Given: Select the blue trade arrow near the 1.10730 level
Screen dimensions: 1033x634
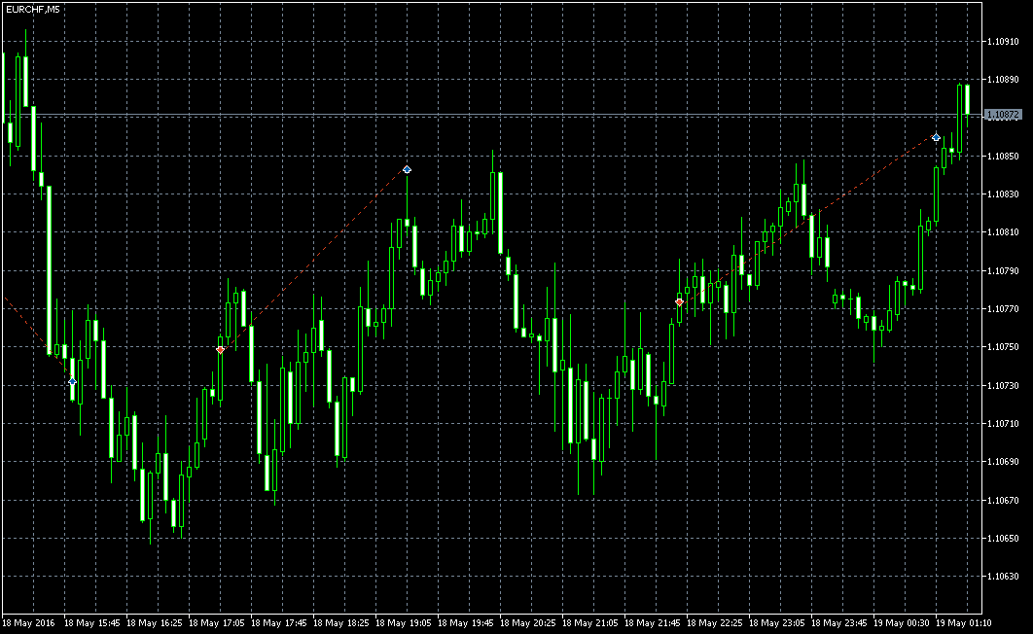Looking at the screenshot, I should [x=73, y=381].
